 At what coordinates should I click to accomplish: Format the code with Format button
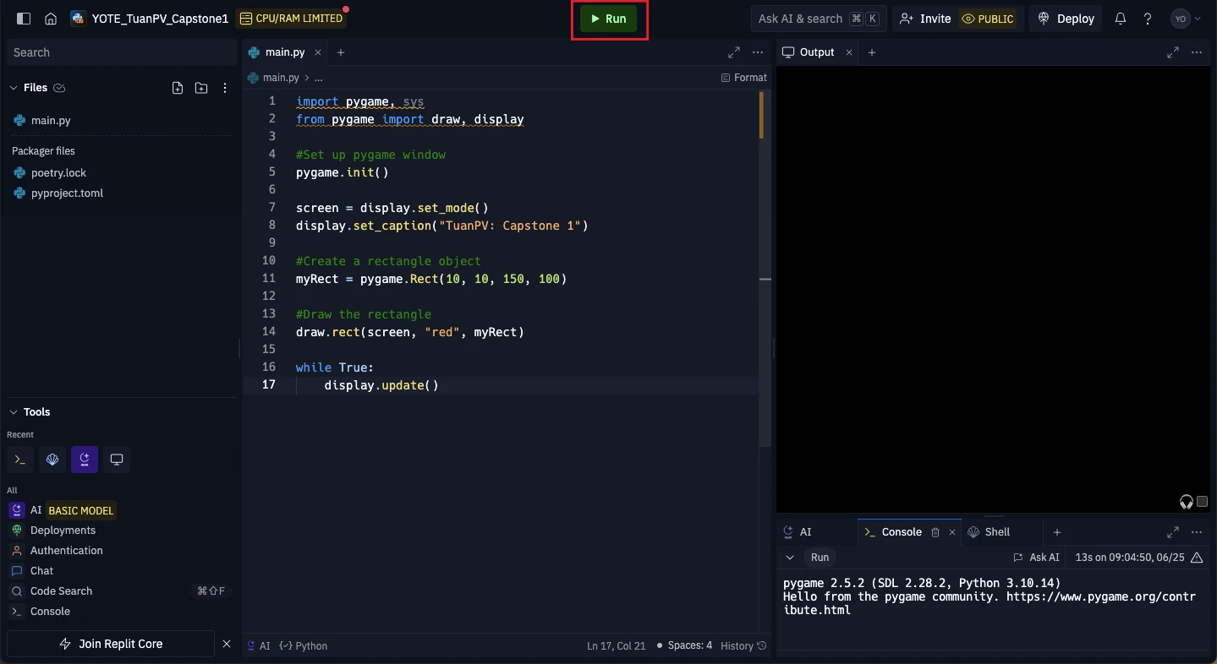(744, 78)
